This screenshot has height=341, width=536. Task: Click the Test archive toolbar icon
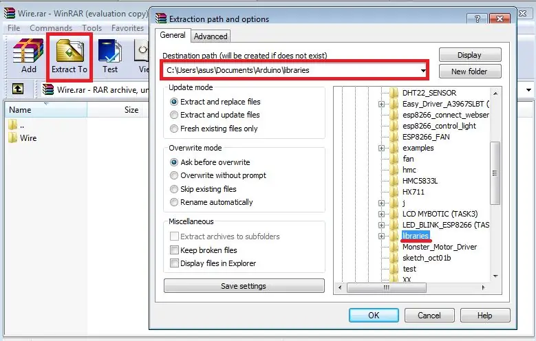tap(109, 56)
